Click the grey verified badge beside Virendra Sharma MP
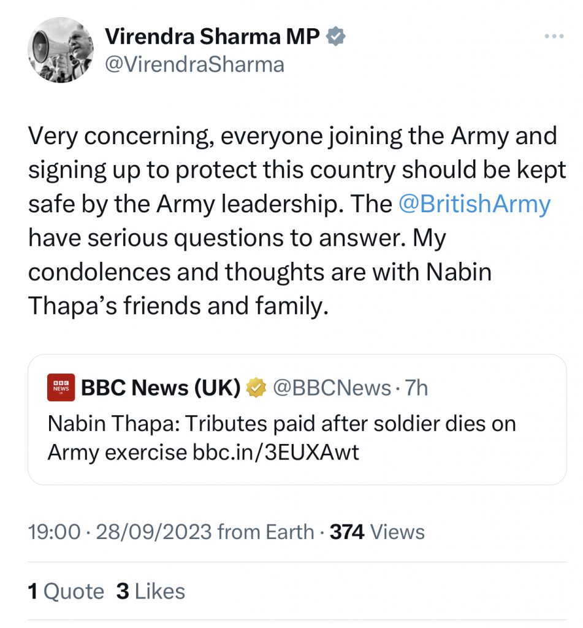Image resolution: width=583 pixels, height=628 pixels. tap(336, 37)
